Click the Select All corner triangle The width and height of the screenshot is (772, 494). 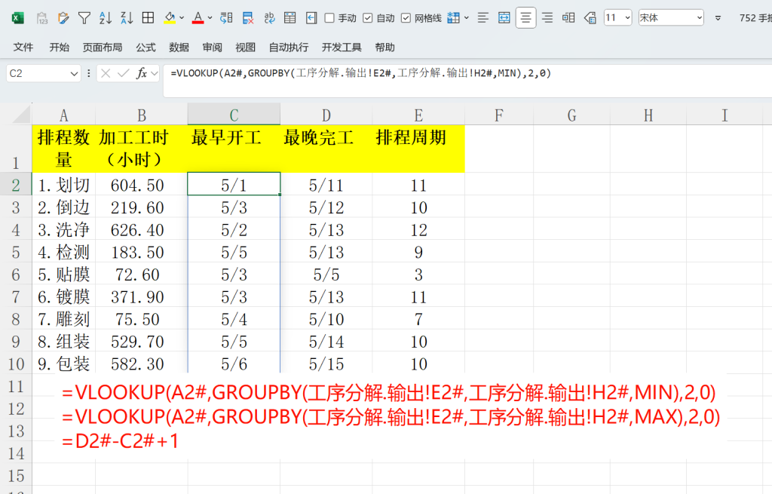pos(21,115)
